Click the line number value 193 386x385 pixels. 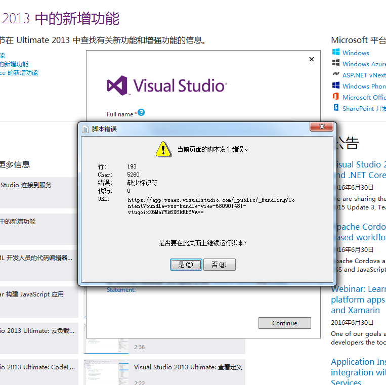132,166
